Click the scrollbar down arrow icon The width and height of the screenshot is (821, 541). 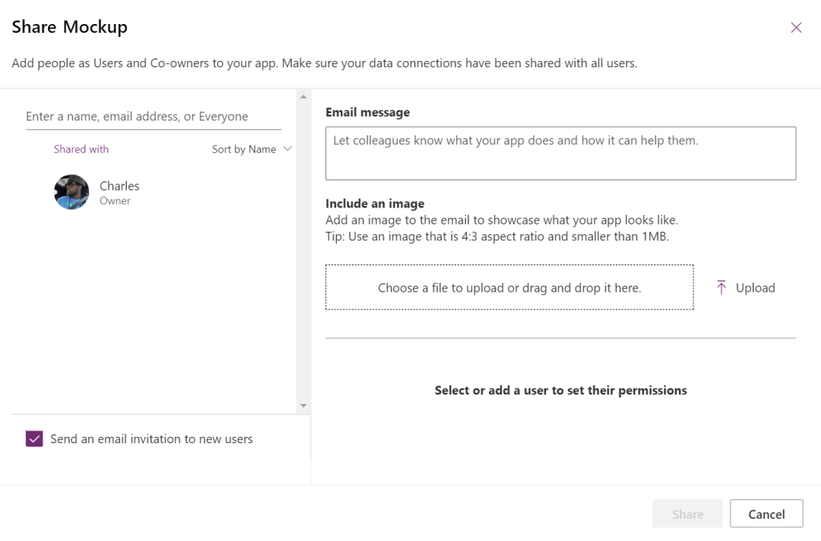(x=304, y=406)
